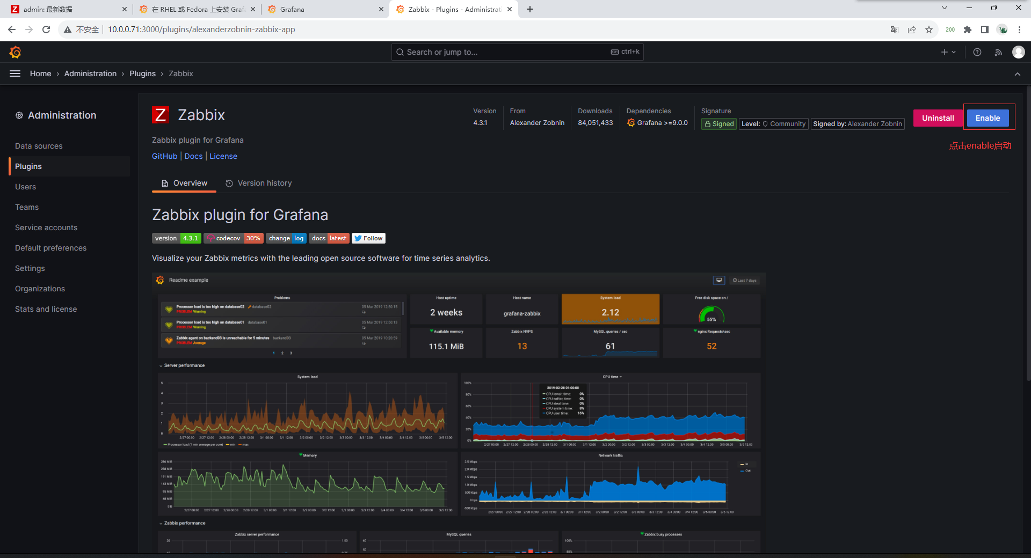Click the page vertical scrollbar
Screen dimensions: 1031x558
pyautogui.click(x=1028, y=233)
